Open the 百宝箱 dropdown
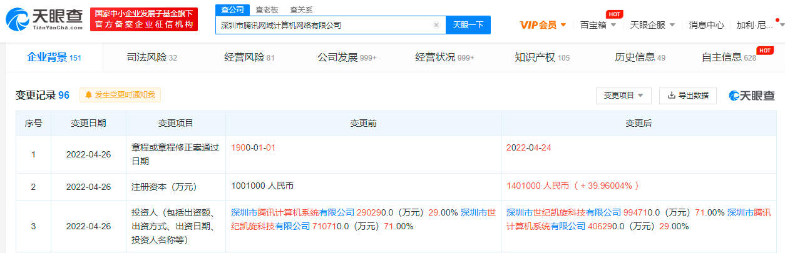Screen dimensions: 785x253 [x=598, y=25]
